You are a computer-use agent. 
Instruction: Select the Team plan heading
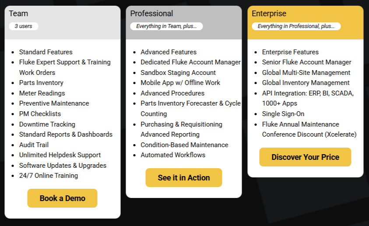point(18,14)
